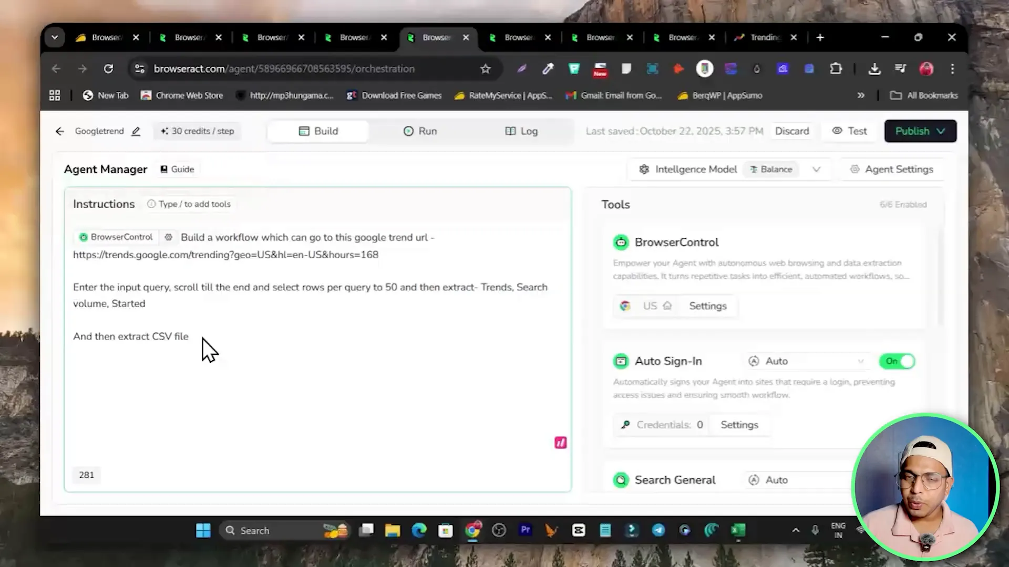Open Telegram from the taskbar
The image size is (1009, 567).
click(x=658, y=530)
